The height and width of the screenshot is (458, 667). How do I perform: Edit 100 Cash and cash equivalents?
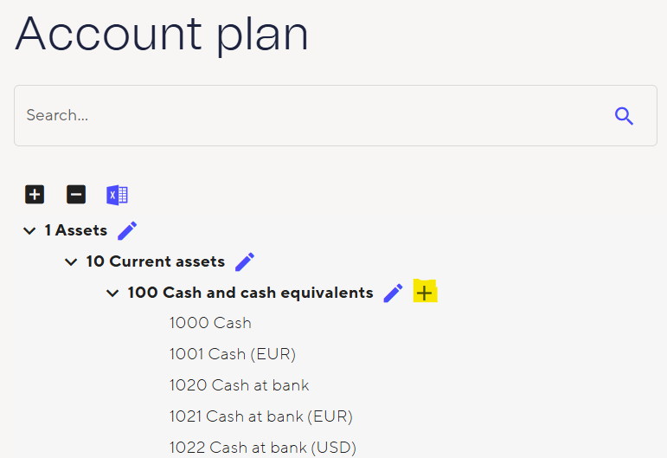pos(393,293)
